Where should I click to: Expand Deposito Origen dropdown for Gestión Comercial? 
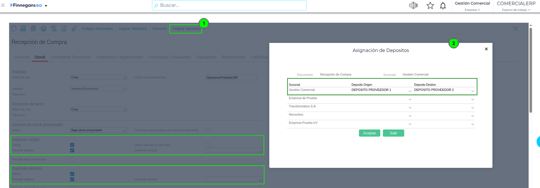pyautogui.click(x=410, y=91)
